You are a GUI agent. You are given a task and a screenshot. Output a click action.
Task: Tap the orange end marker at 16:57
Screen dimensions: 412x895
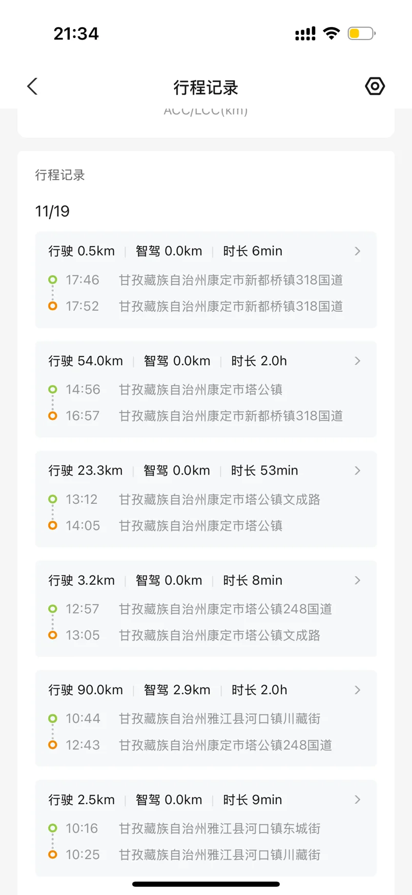pos(52,416)
